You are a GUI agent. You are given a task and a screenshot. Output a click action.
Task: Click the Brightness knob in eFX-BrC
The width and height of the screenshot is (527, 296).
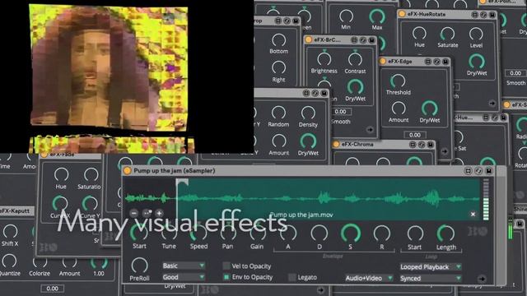324,59
